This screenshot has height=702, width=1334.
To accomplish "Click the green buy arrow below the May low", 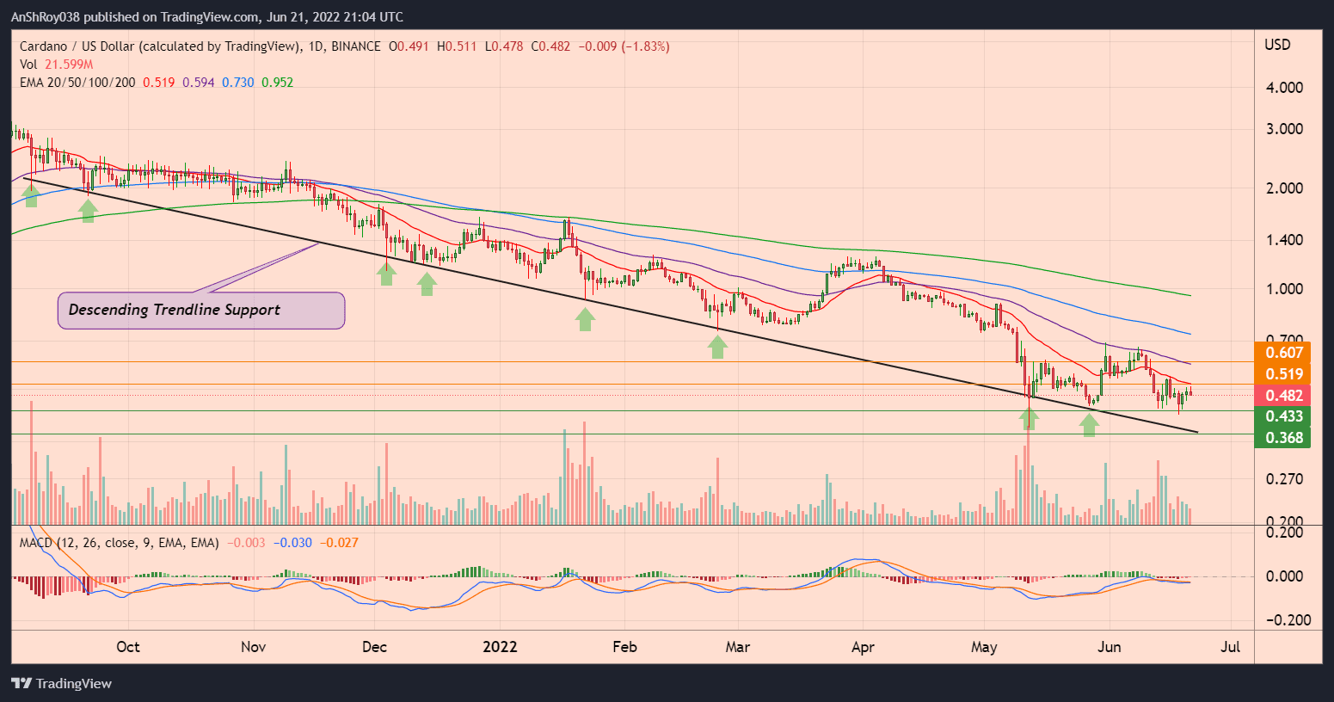I will 1029,419.
